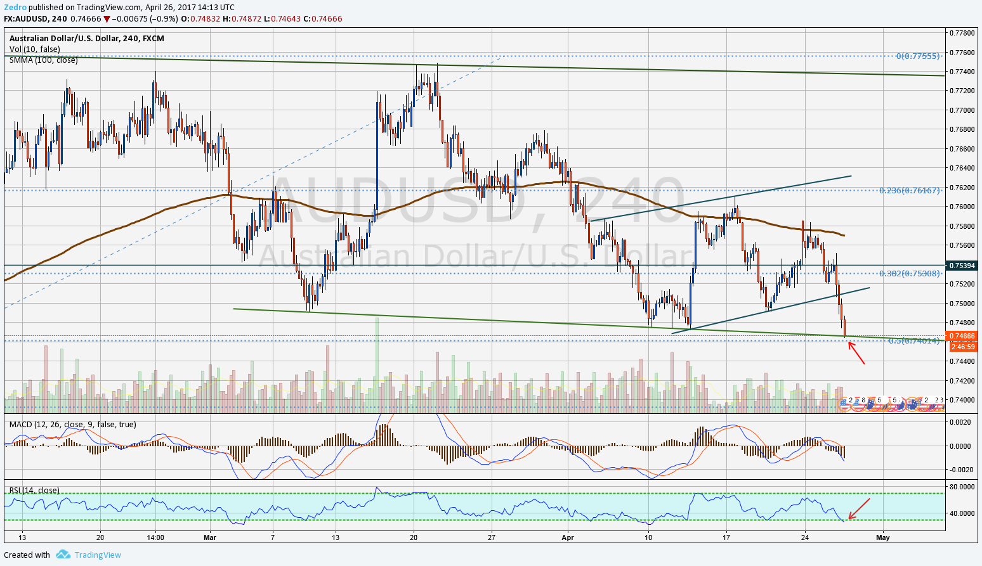Select the 0(0.77555) Fibonacci level label
982x566 pixels.
click(918, 56)
